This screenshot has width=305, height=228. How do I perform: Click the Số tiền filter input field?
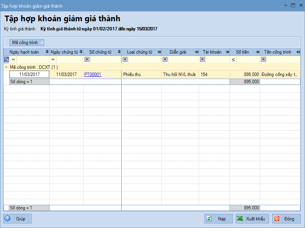[x=248, y=59]
